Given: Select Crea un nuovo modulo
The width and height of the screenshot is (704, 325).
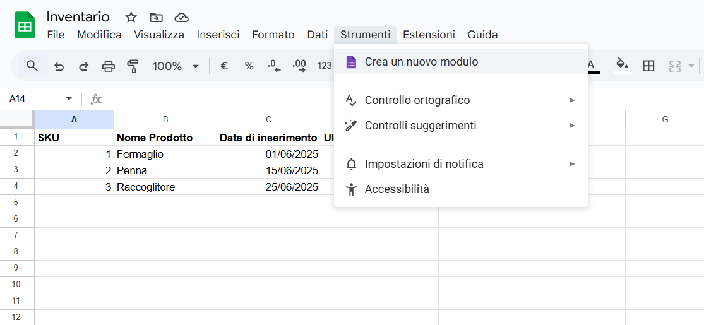Looking at the screenshot, I should pos(461,62).
